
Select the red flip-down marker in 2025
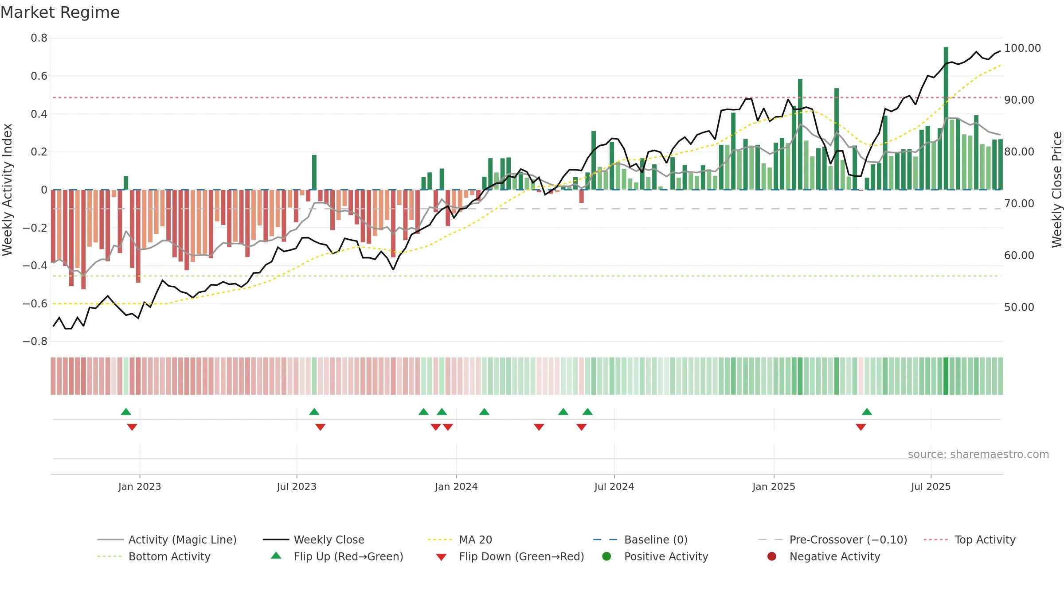click(x=861, y=427)
